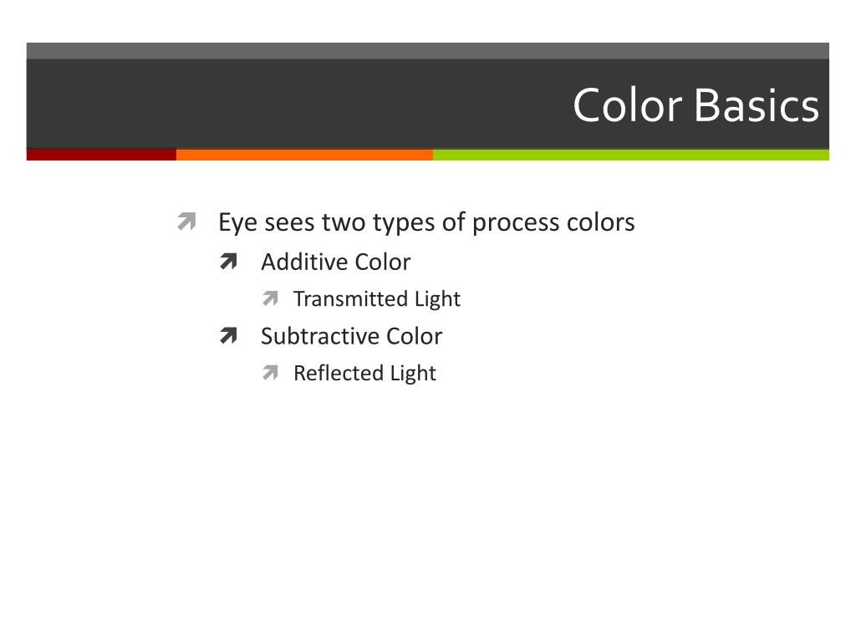Click the "Eye sees two types of process colors" line
This screenshot has width=856, height=642.
tap(426, 222)
